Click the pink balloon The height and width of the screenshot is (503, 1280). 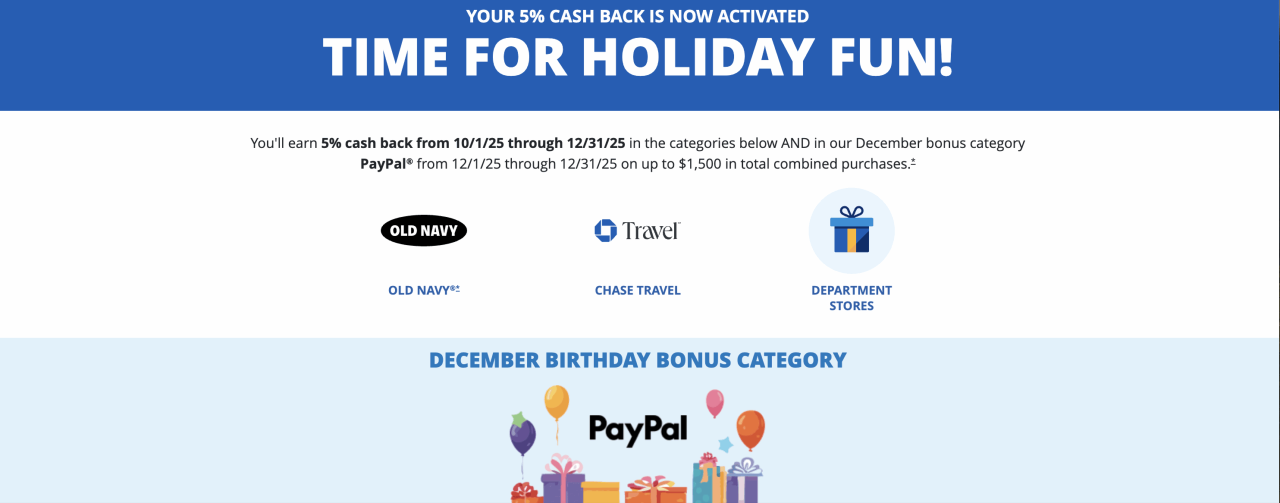click(x=714, y=401)
